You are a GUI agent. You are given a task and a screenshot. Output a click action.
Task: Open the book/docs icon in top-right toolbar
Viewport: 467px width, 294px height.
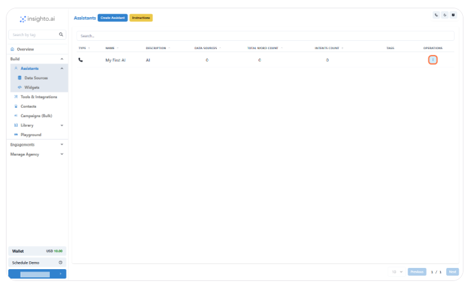coord(453,15)
